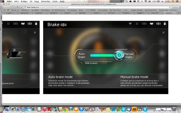Viewport: 181px width, 113px height.
Task: Reload the page with the refresh icon
Action: pos(170,7)
